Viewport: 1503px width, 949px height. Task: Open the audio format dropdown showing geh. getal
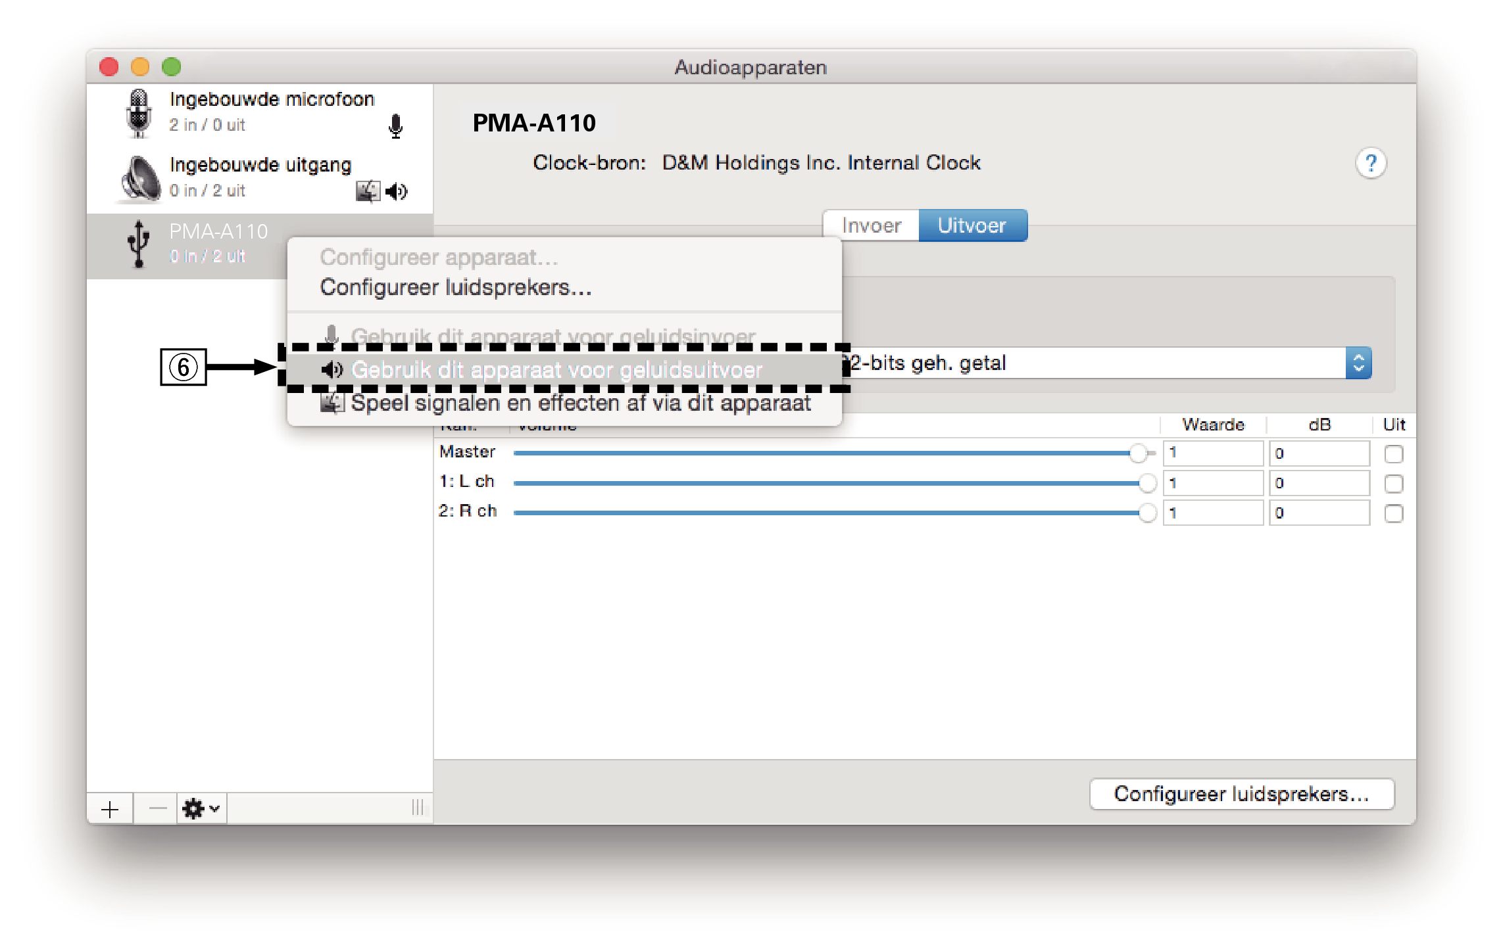click(1358, 362)
